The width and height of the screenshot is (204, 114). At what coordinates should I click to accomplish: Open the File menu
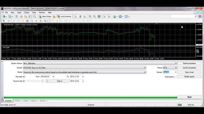(6, 13)
